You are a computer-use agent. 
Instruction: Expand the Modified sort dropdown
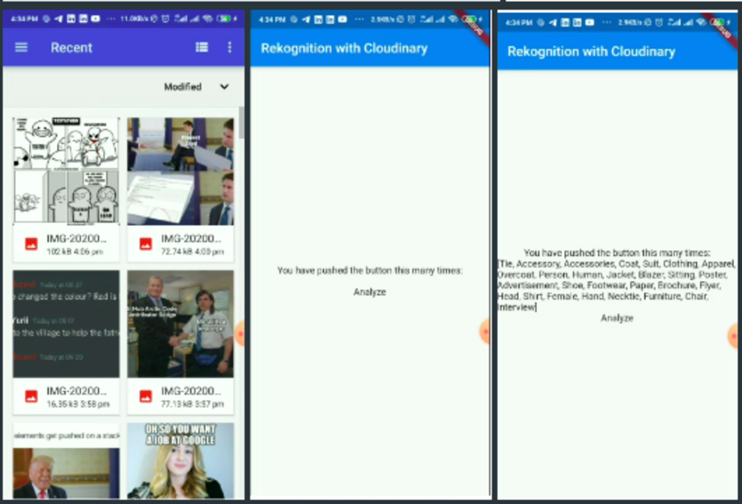(224, 87)
